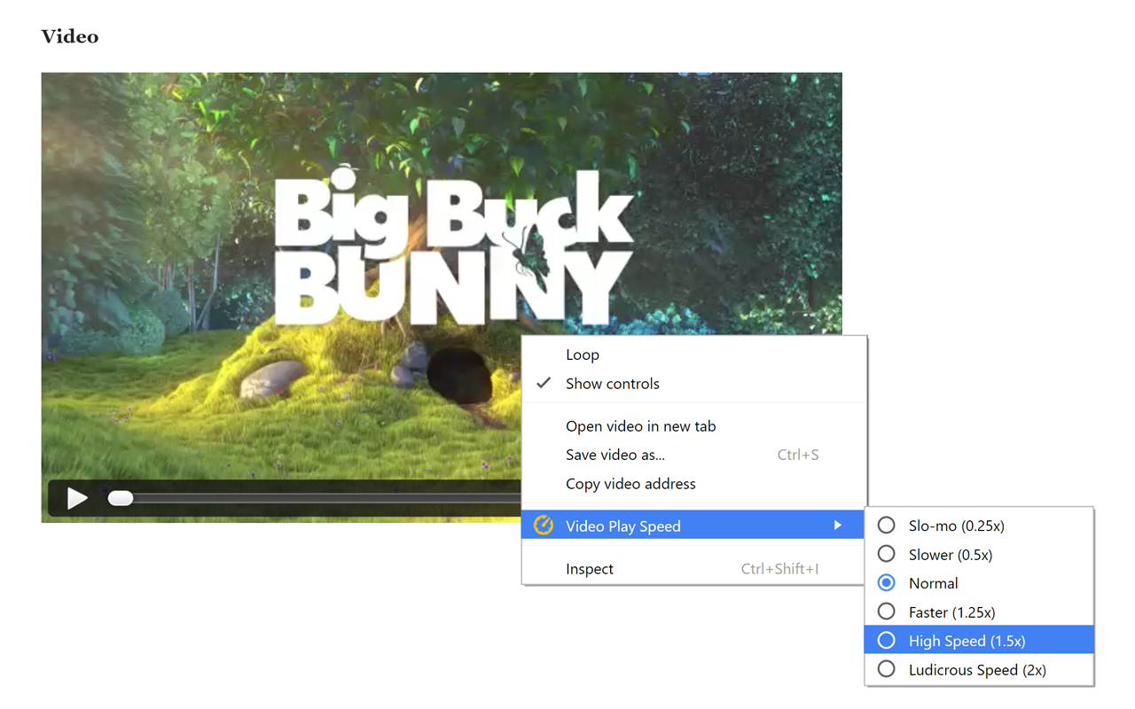Toggle Show controls menu entry
Image resolution: width=1135 pixels, height=709 pixels.
pos(694,384)
